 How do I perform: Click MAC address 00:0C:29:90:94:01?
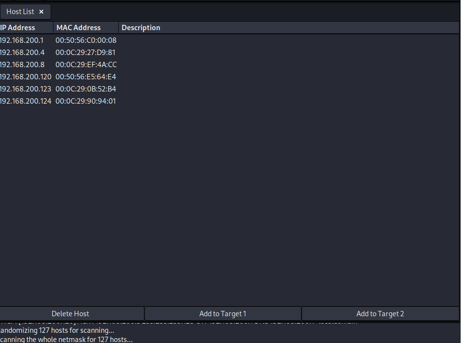point(86,101)
